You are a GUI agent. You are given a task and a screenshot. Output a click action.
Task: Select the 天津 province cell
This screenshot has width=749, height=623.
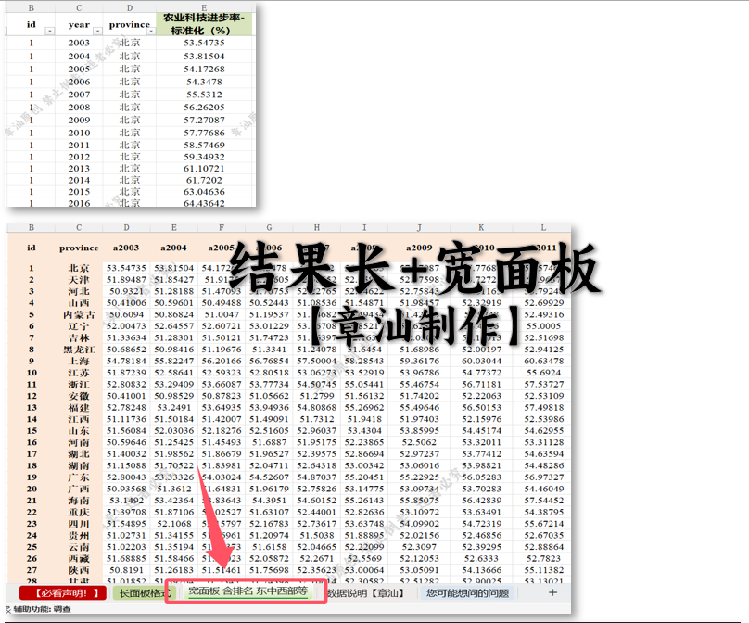pos(79,280)
